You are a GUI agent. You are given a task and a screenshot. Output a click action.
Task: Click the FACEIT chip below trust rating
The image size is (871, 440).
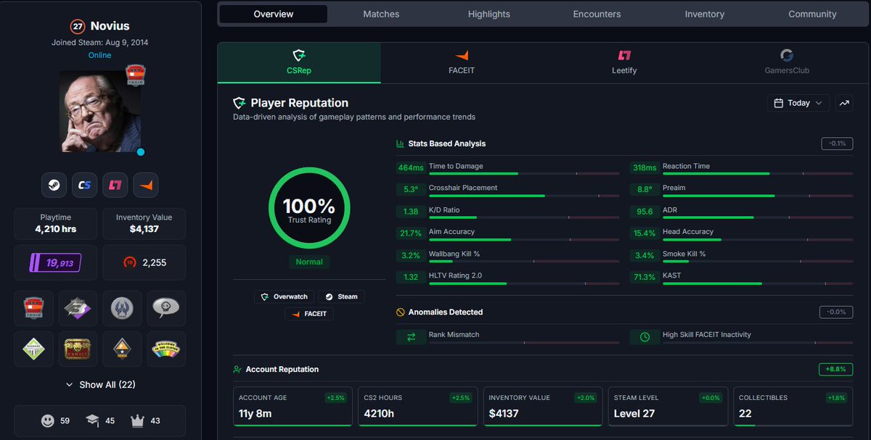[309, 314]
